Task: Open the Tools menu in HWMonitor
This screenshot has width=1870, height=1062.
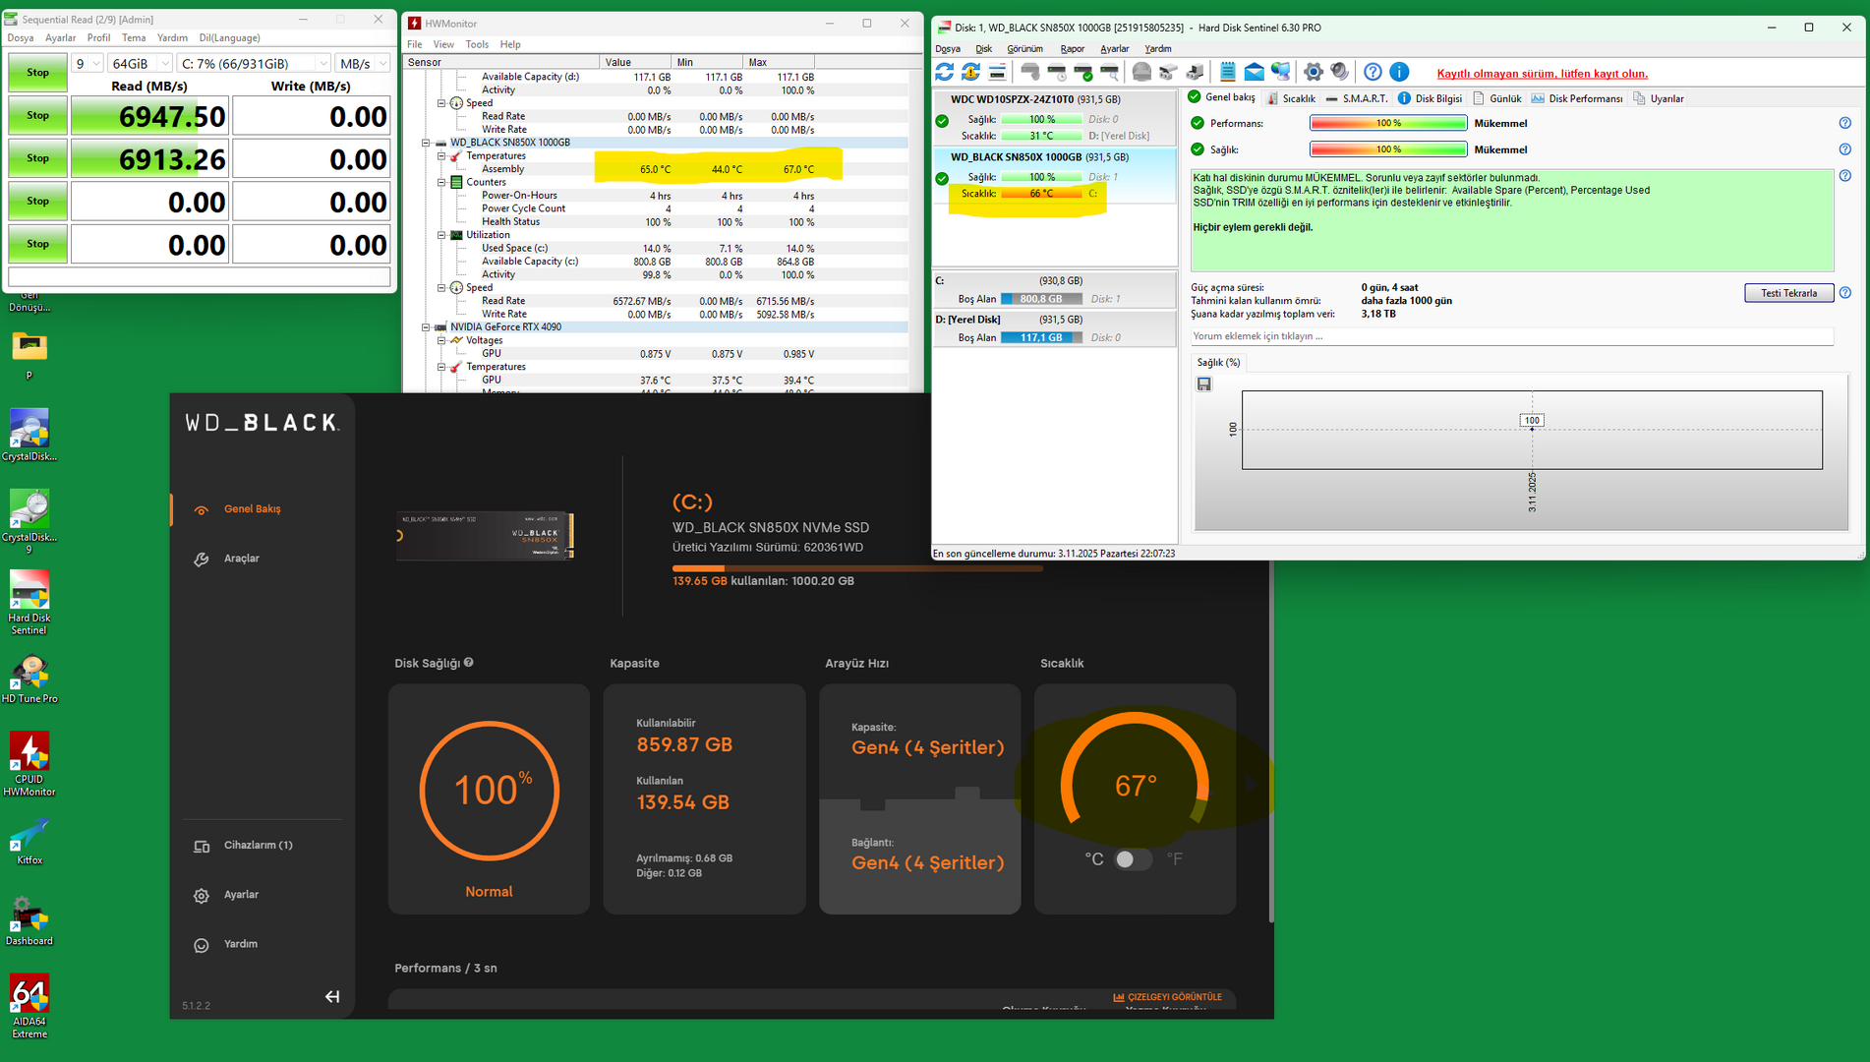Action: (x=477, y=44)
